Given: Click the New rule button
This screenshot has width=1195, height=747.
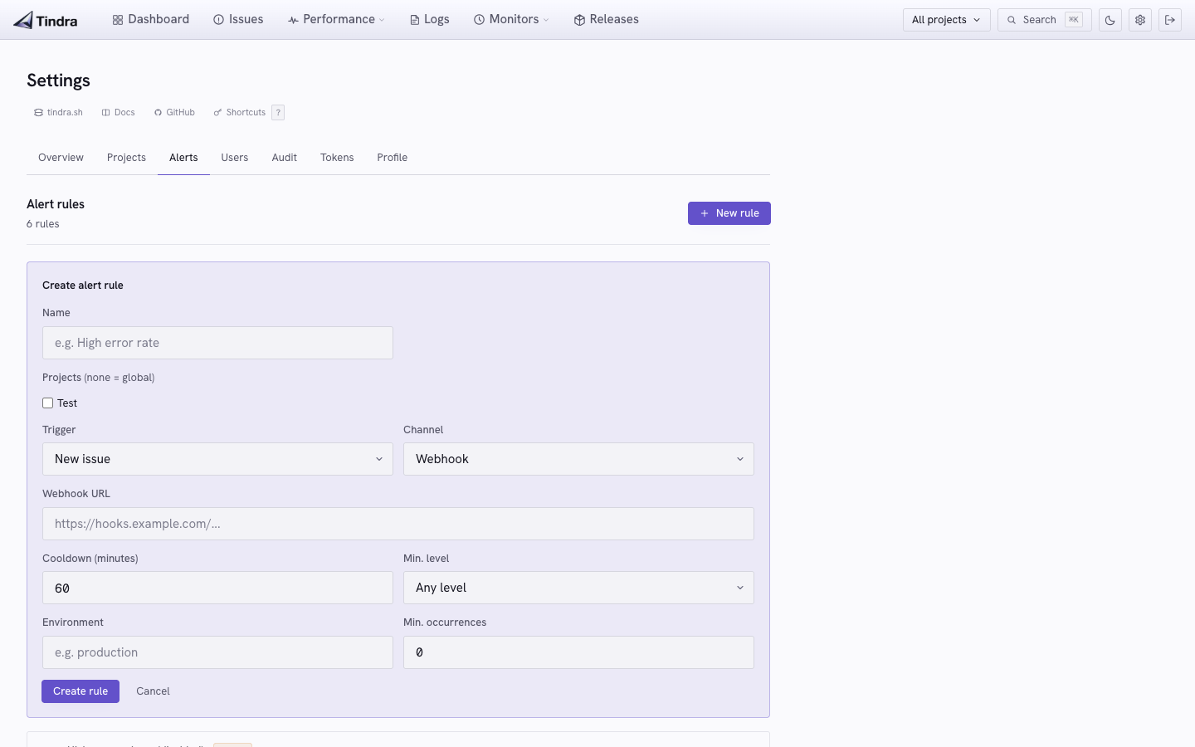Looking at the screenshot, I should click(729, 213).
